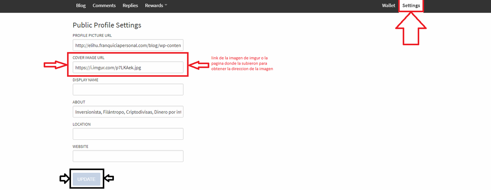491x190 pixels.
Task: Focus the Website input field
Action: 128,156
